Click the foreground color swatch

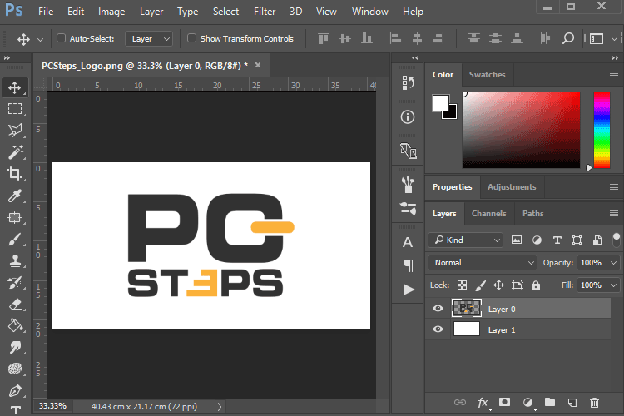coord(440,103)
